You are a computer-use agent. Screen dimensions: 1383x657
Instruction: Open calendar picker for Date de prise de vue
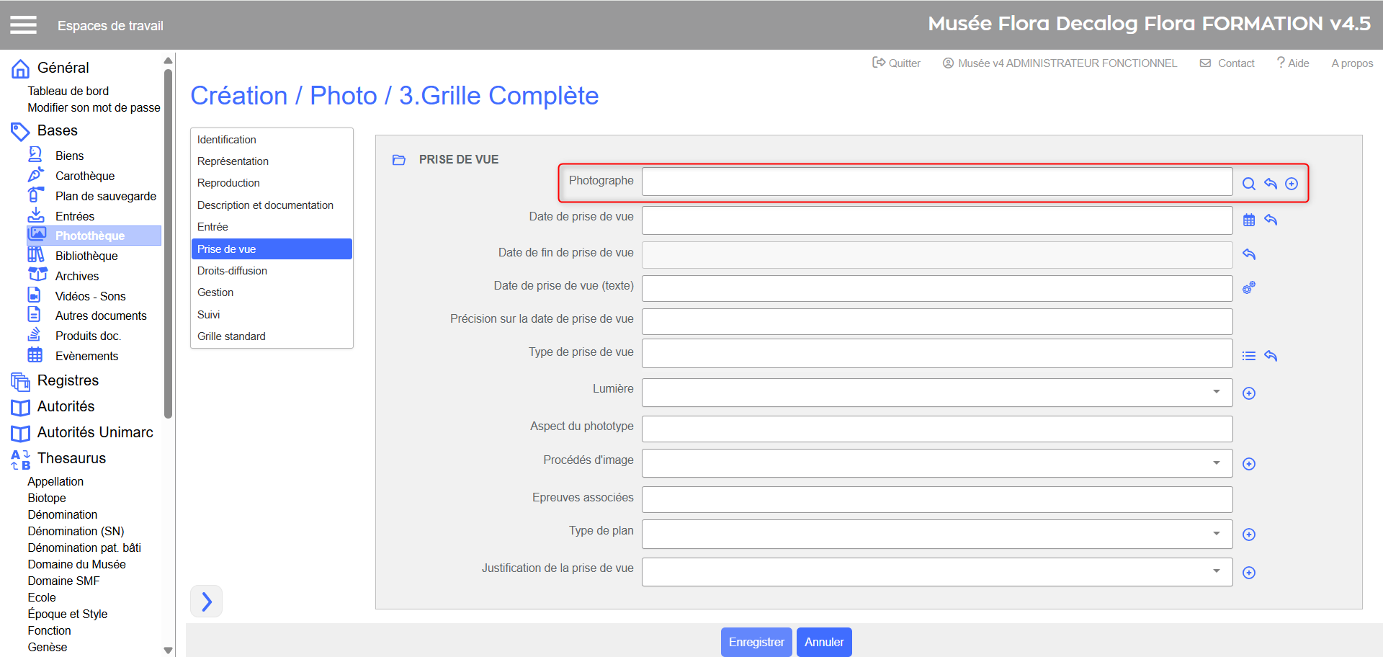click(x=1248, y=220)
